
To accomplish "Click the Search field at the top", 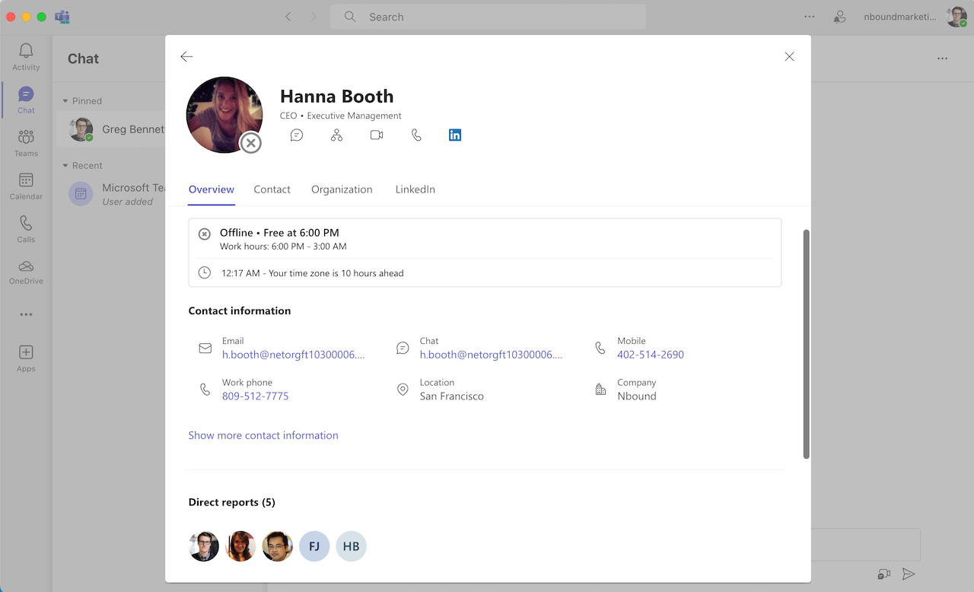I will coord(487,16).
